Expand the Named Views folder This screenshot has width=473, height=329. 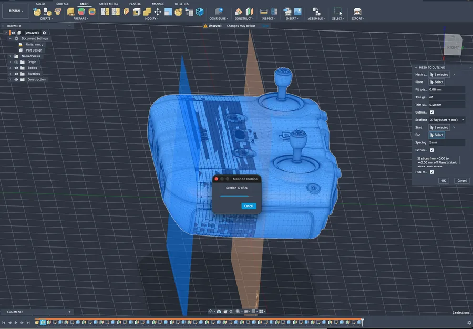(11, 56)
